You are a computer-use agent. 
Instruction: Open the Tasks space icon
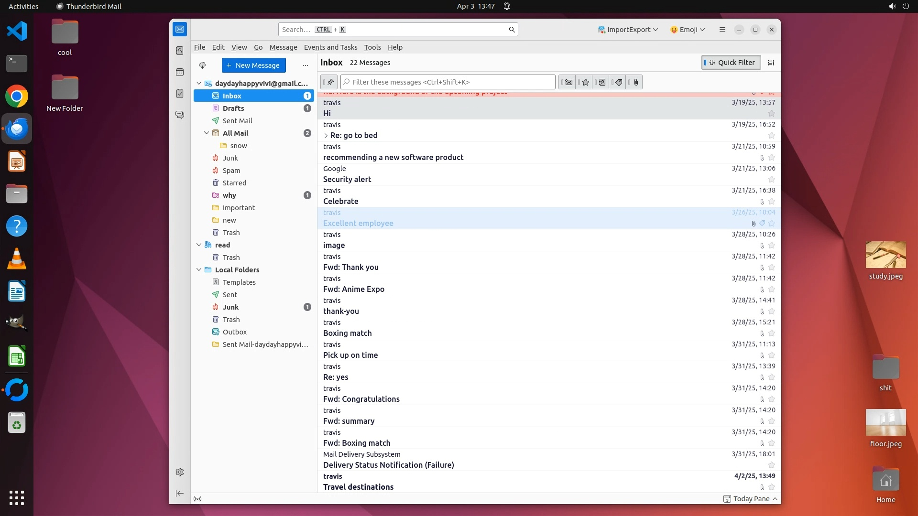coord(180,94)
